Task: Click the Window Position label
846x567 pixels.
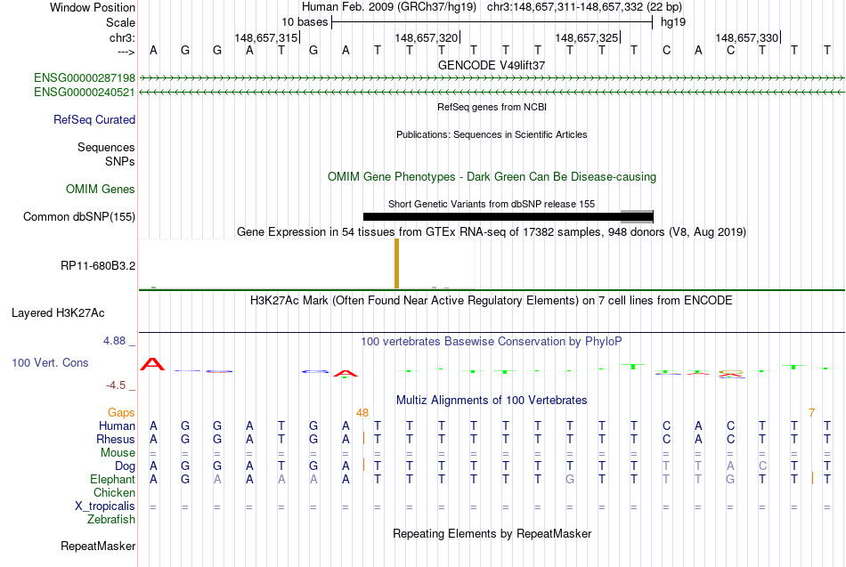Action: (93, 7)
